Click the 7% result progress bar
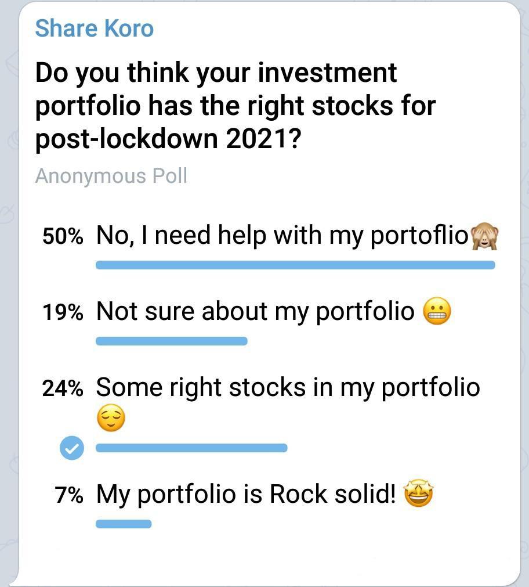 (x=124, y=524)
